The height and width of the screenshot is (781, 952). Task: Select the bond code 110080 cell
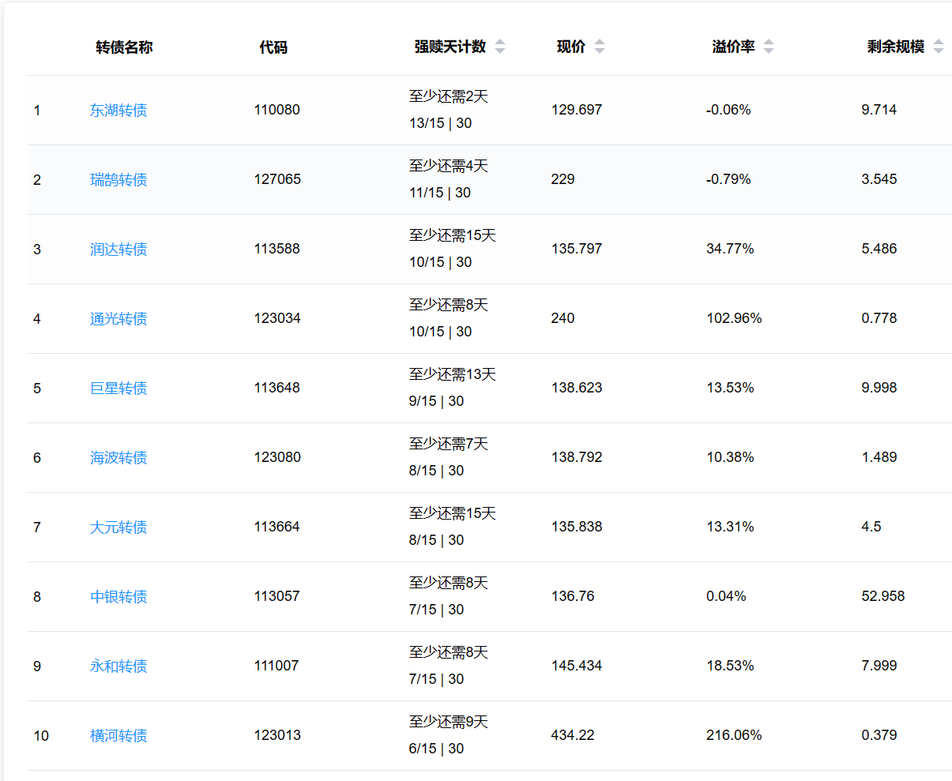pyautogui.click(x=277, y=110)
